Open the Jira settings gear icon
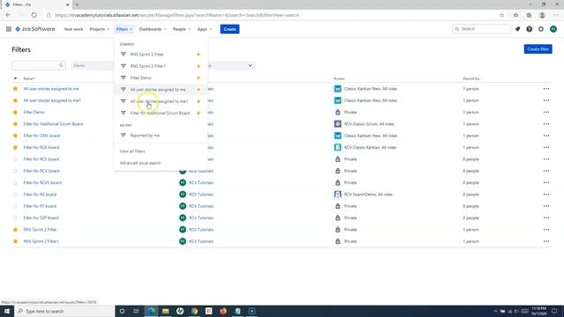Viewport: 564px width, 317px height. click(x=541, y=29)
